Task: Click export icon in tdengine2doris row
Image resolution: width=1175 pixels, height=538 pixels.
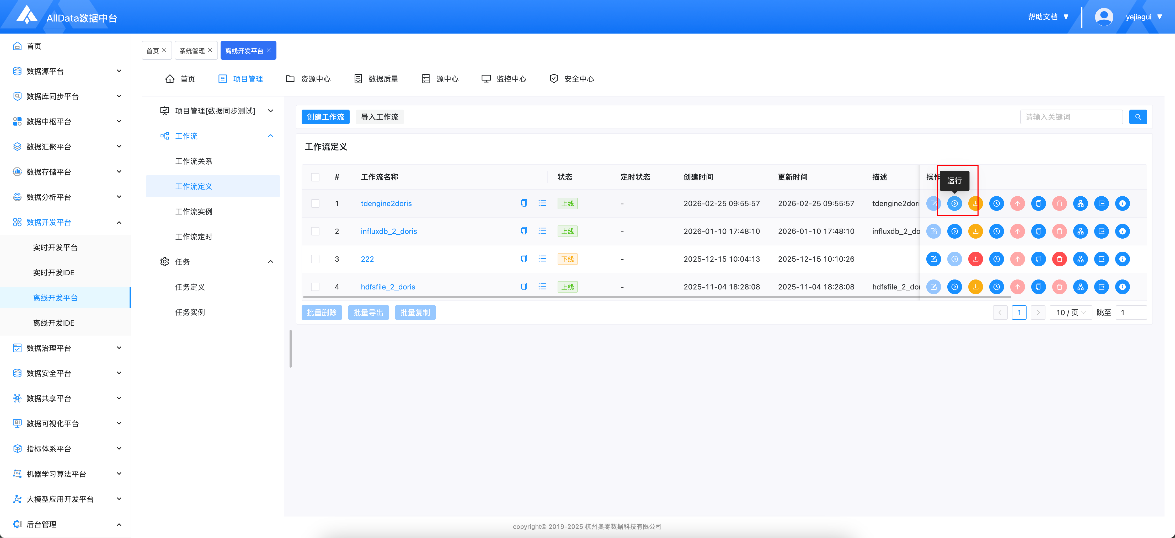Action: (x=1101, y=203)
